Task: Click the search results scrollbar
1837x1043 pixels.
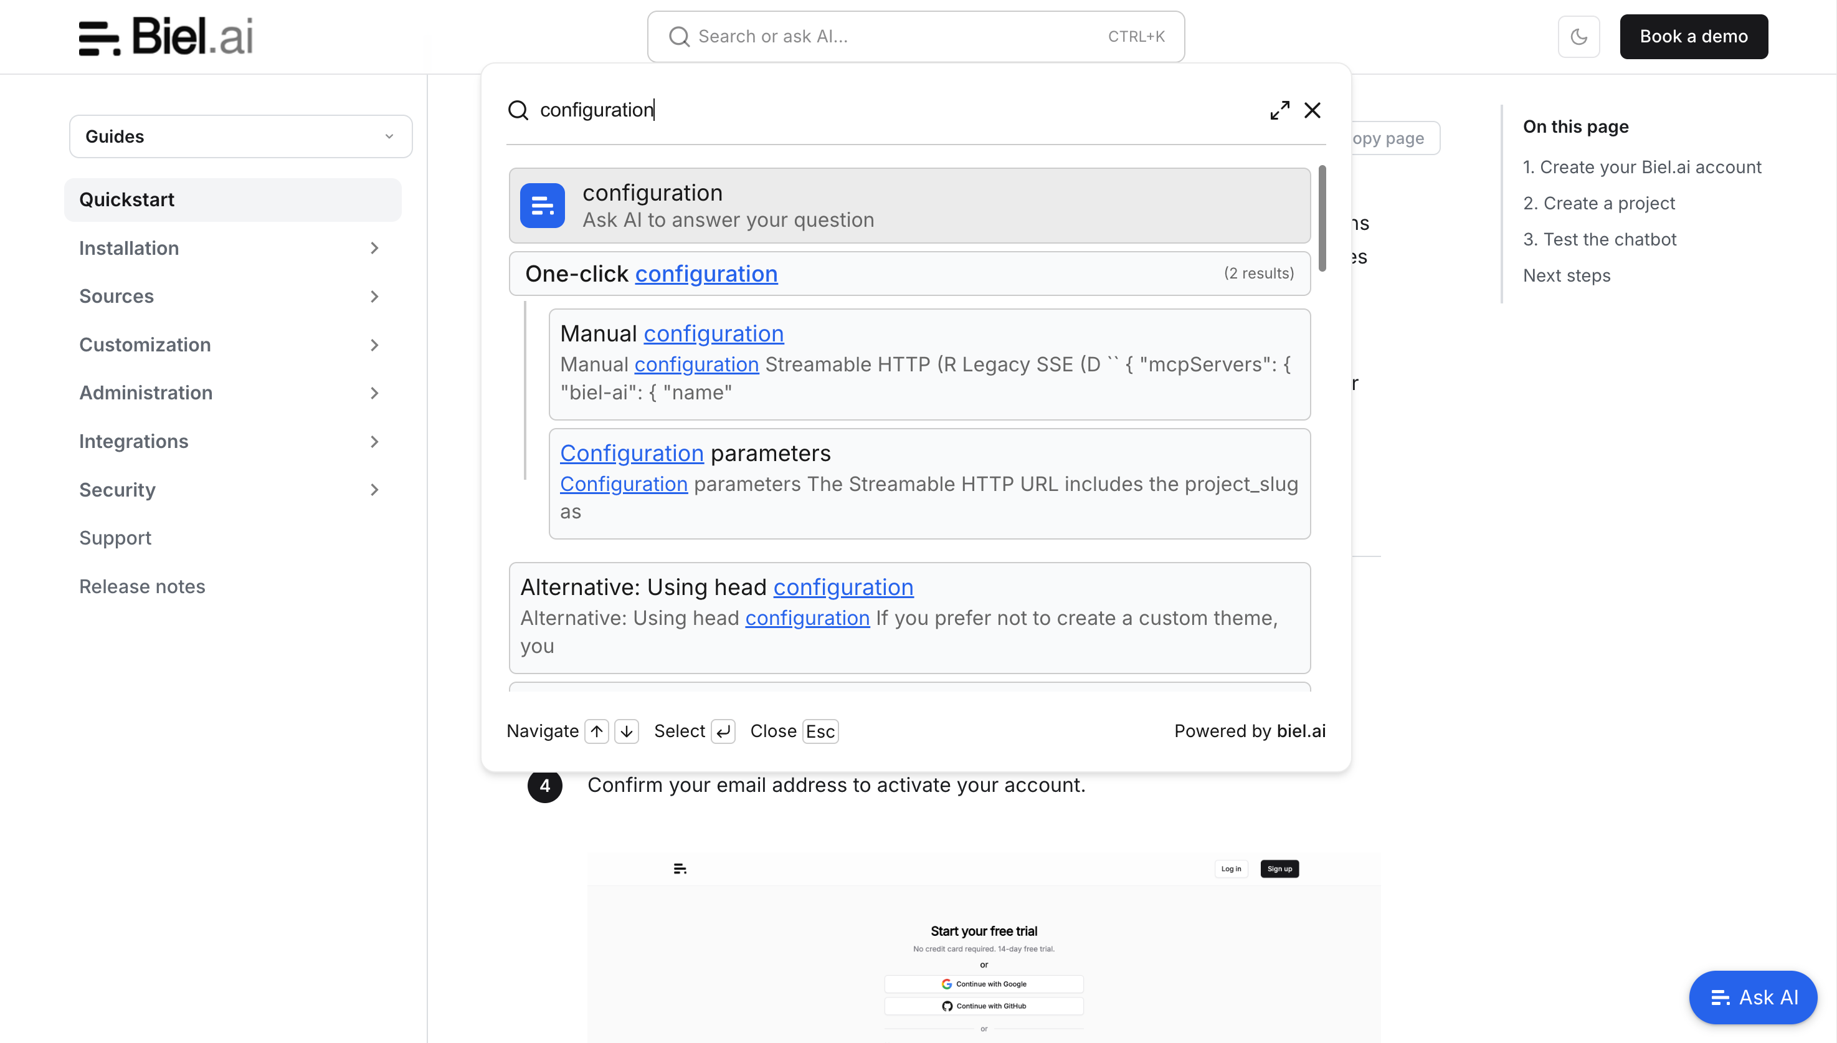Action: click(x=1322, y=219)
